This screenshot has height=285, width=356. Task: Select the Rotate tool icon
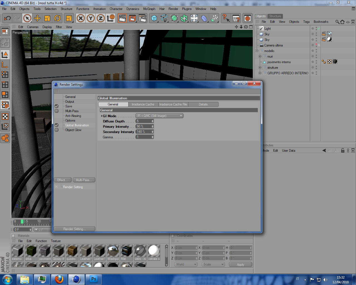[x=57, y=18]
